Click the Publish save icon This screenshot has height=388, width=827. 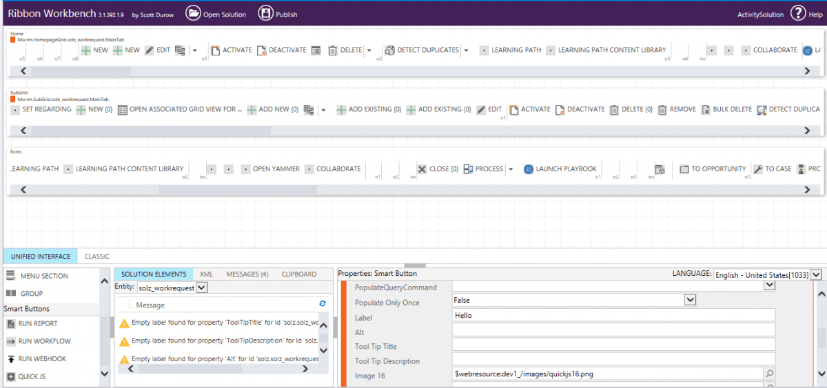click(265, 14)
